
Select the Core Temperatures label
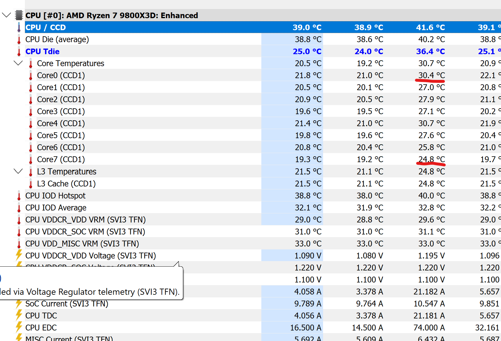click(x=71, y=63)
